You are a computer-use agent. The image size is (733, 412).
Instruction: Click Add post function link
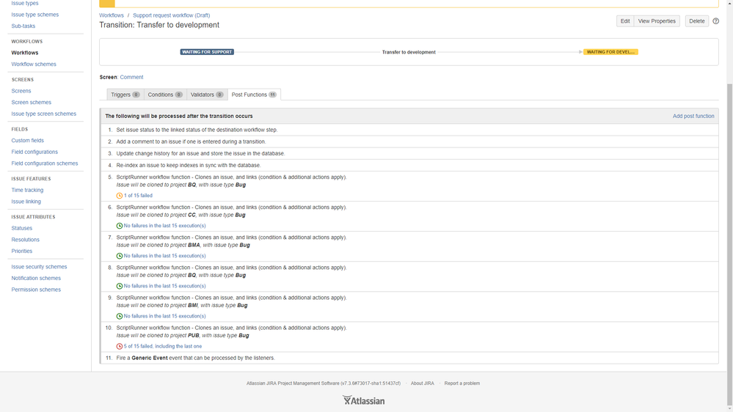[x=693, y=116]
